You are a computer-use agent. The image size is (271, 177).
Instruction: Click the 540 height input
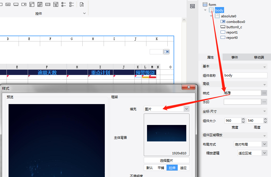[x=255, y=121]
